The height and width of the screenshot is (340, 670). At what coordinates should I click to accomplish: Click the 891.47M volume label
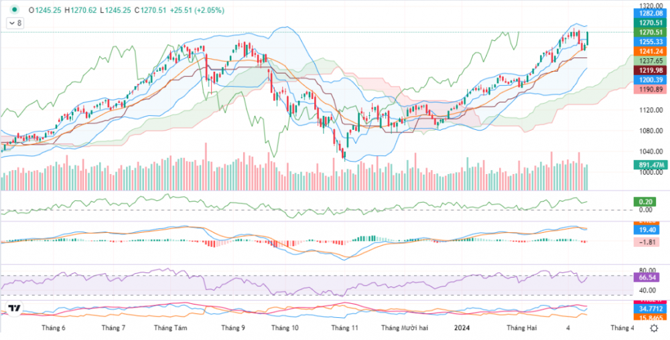649,165
